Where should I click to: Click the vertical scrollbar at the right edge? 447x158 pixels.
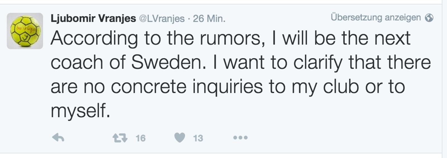coord(444,78)
